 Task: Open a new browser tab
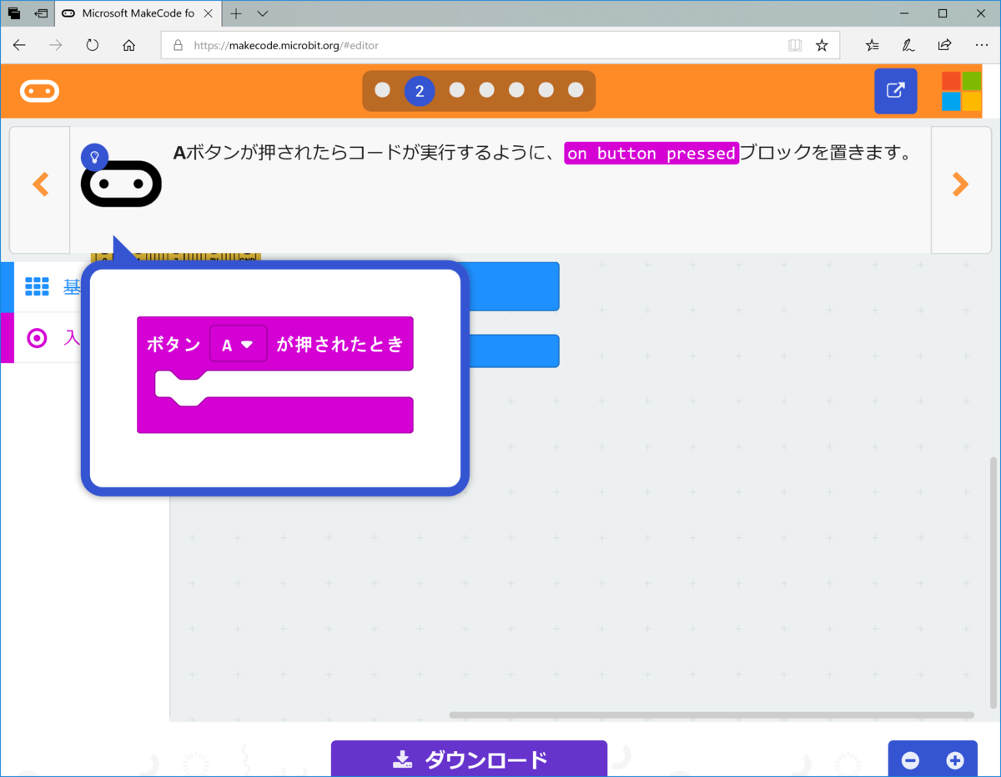point(236,13)
